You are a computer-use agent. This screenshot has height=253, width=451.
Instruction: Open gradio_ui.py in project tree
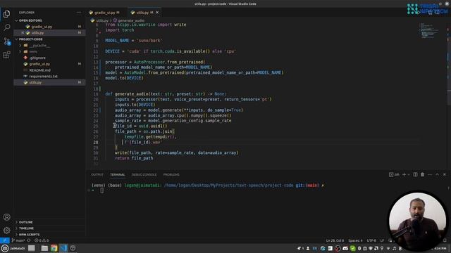pos(39,64)
